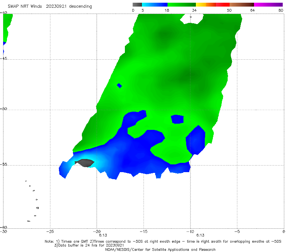Click the latitude axis label '-45'

(x=3, y=59)
